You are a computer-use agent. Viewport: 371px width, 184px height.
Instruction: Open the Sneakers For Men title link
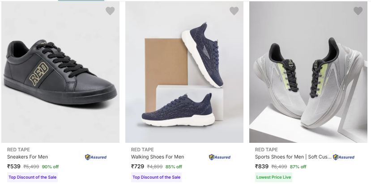tap(28, 157)
